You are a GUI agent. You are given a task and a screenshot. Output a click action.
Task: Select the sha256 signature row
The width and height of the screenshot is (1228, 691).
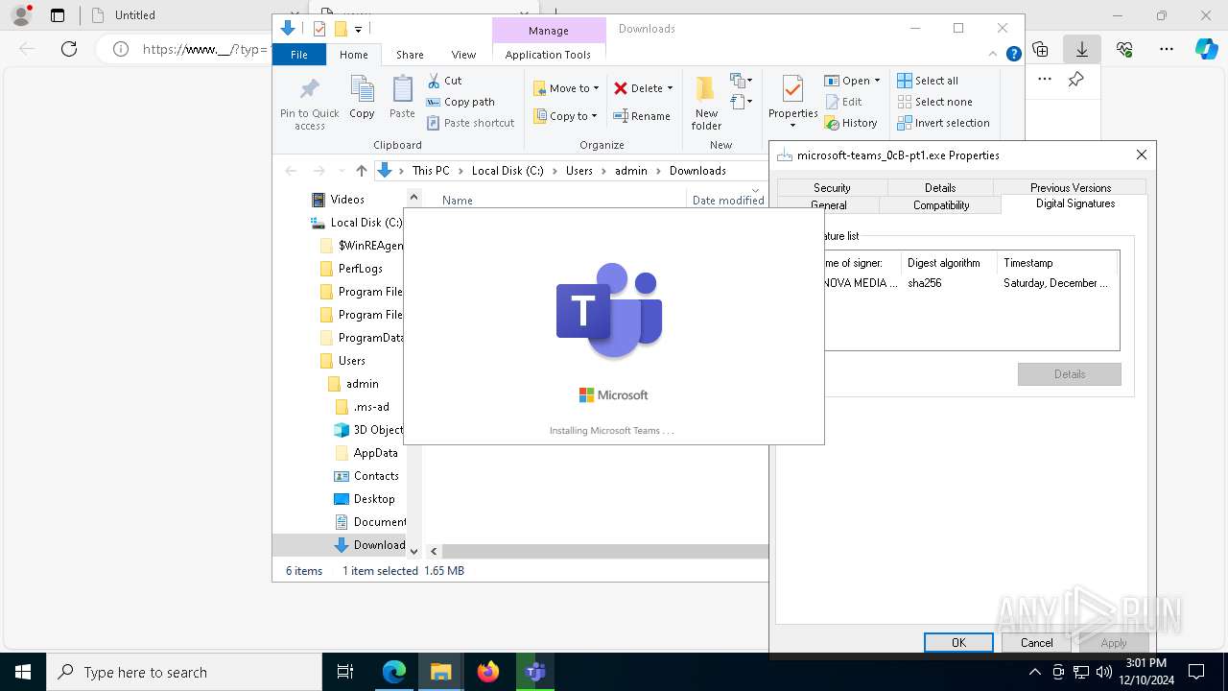pos(969,283)
